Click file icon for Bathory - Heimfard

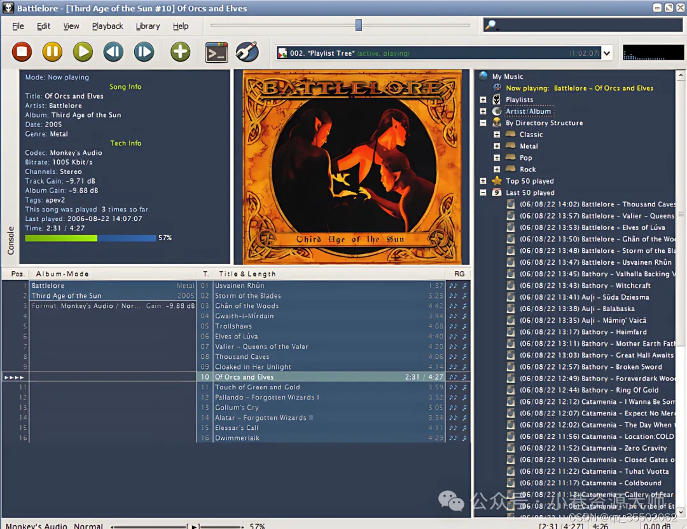510,331
